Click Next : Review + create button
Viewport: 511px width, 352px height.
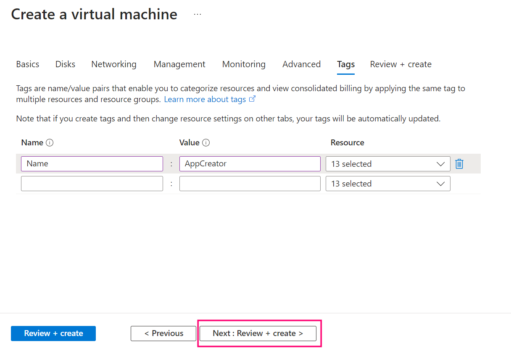pyautogui.click(x=258, y=334)
